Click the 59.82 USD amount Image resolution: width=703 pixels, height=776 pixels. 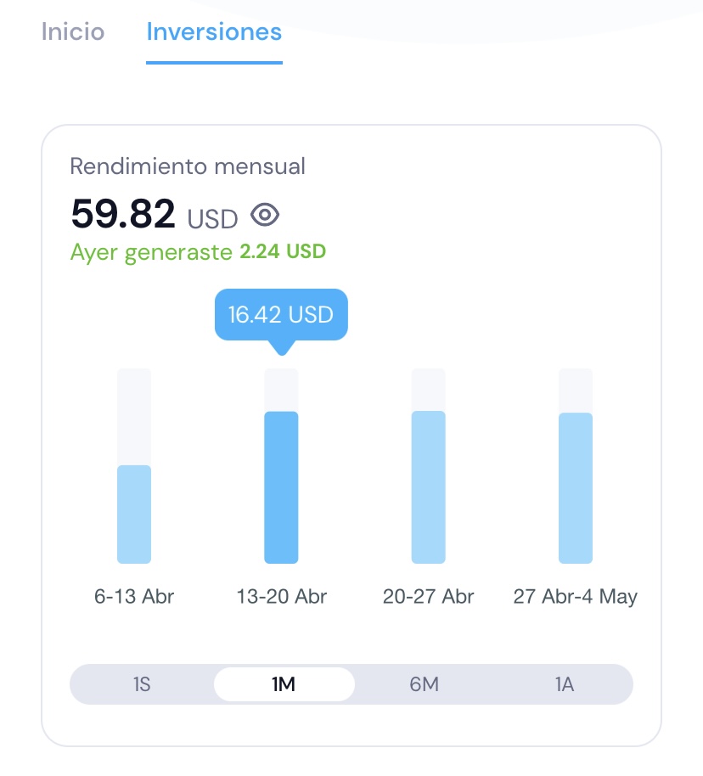(155, 214)
